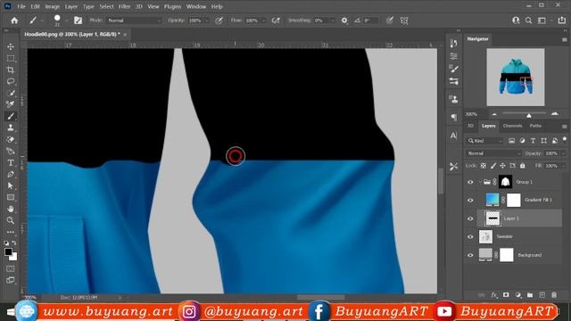Screen dimensions: 571x321
Task: Select the Move tool
Action: [x=10, y=46]
